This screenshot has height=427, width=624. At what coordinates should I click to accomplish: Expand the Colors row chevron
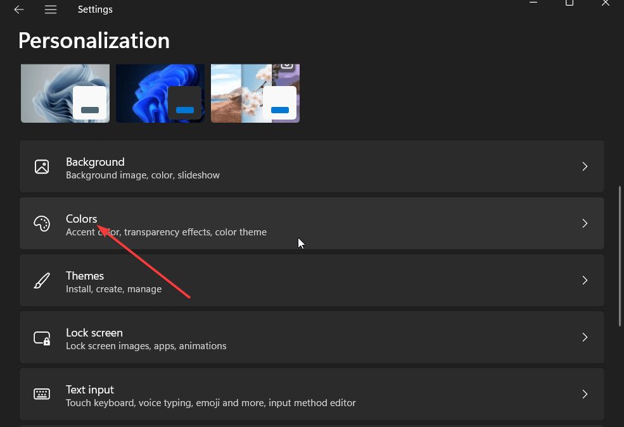click(584, 223)
